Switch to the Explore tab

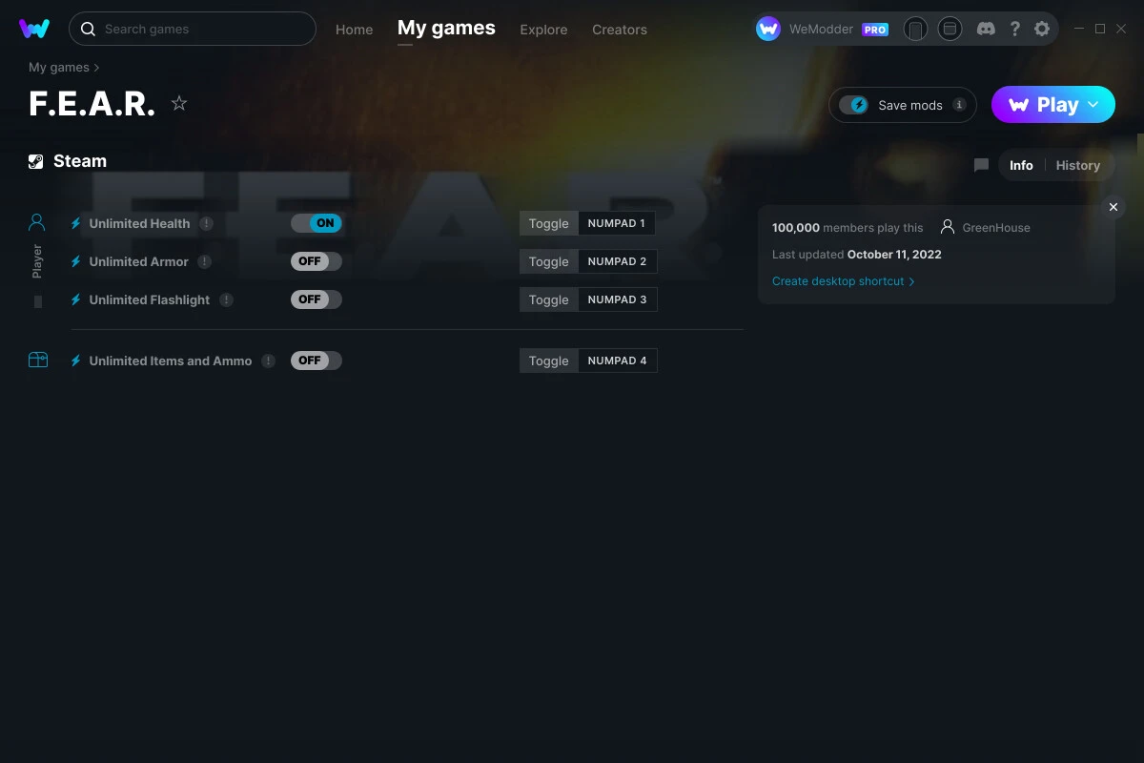tap(543, 30)
